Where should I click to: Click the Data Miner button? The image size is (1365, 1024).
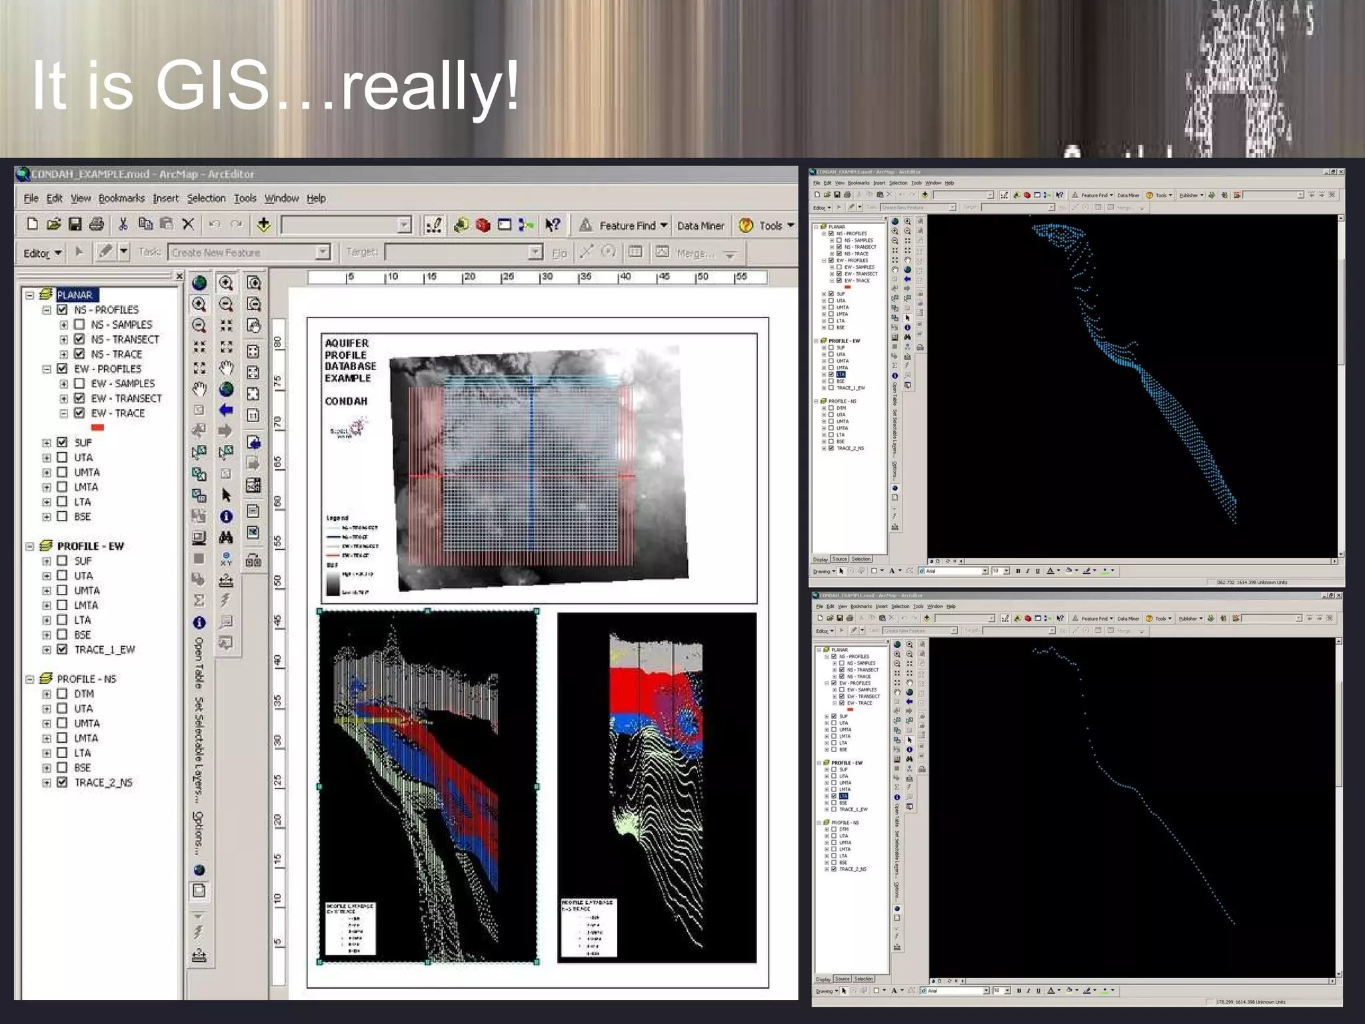(700, 226)
